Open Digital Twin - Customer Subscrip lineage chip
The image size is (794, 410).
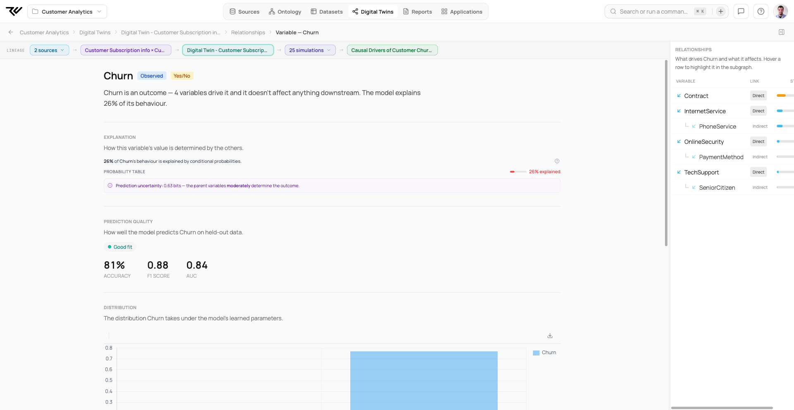228,50
